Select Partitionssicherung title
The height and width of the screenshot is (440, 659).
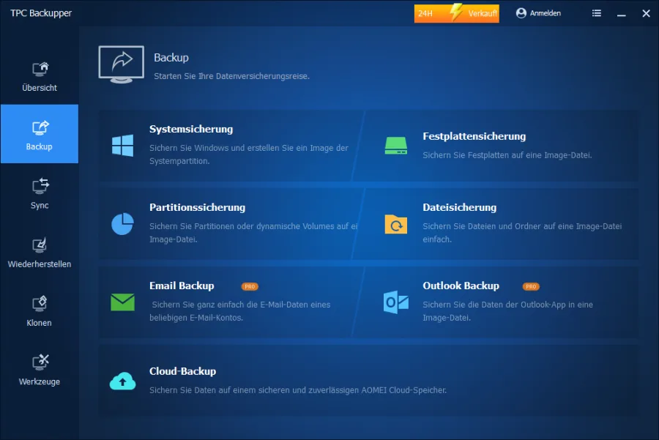[197, 207]
